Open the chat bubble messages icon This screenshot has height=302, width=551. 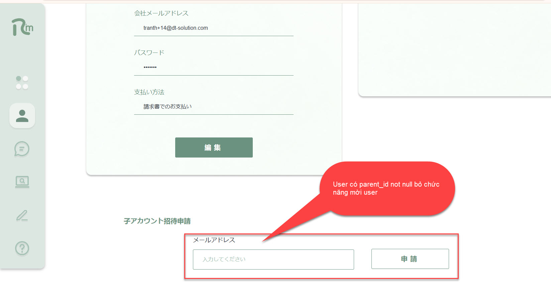(x=22, y=149)
